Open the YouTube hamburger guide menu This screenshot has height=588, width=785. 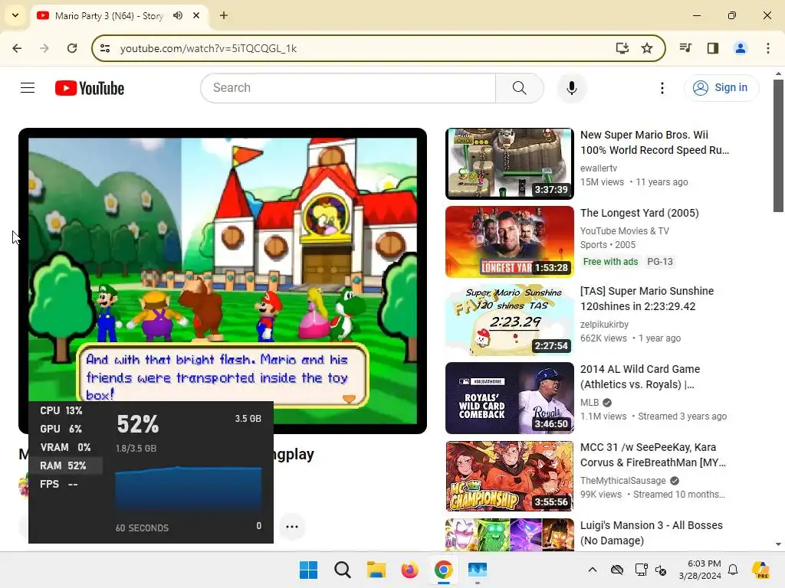(x=28, y=88)
